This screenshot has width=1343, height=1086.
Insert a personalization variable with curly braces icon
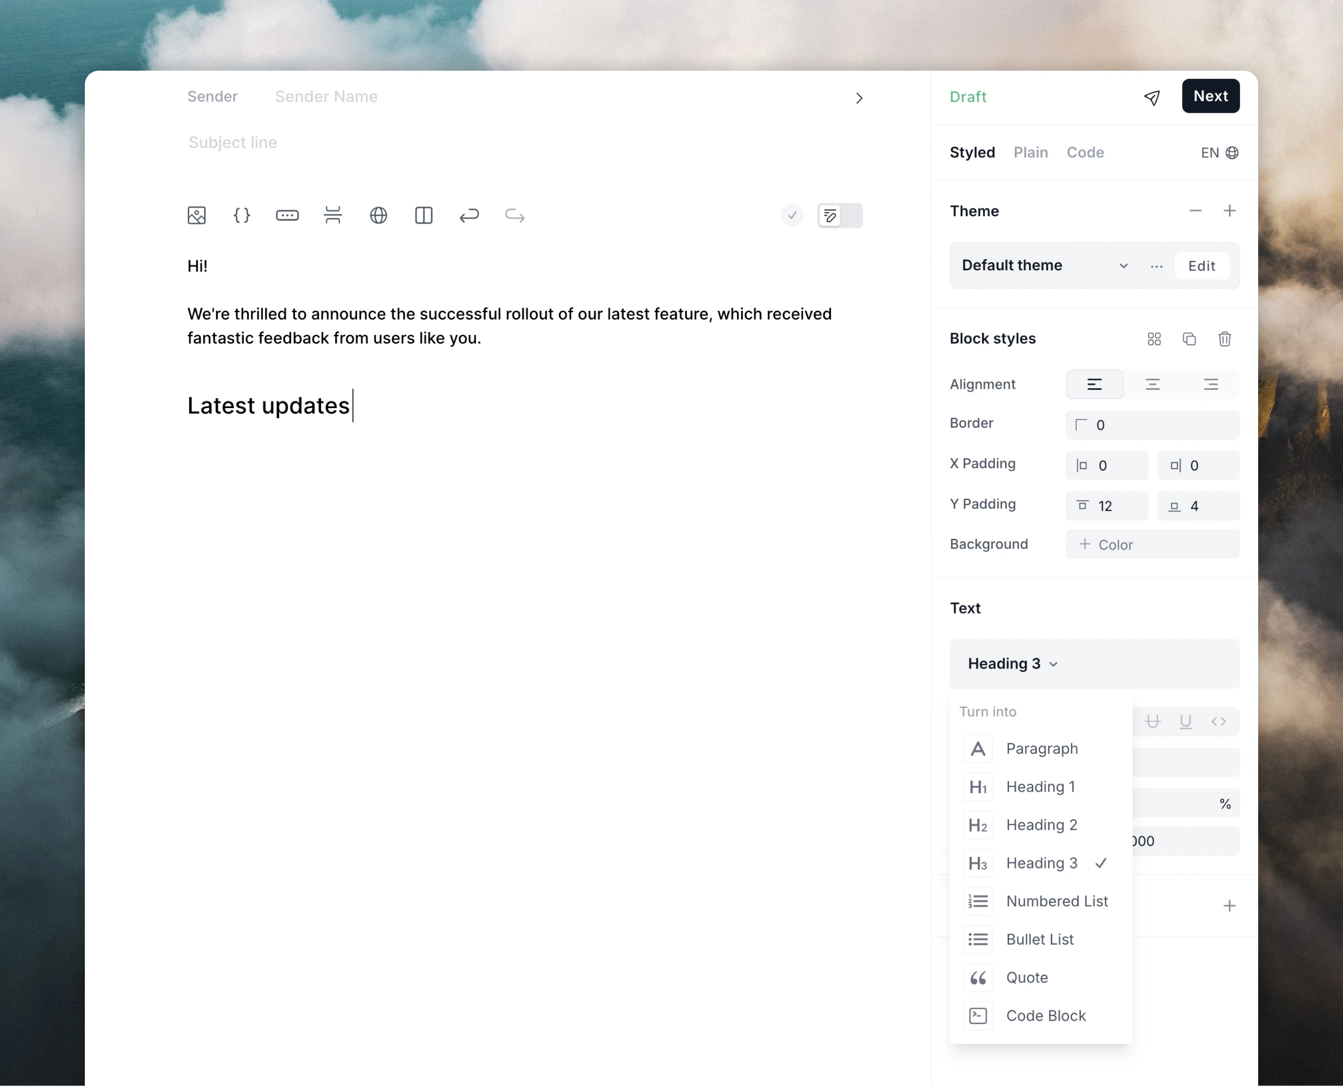point(242,215)
